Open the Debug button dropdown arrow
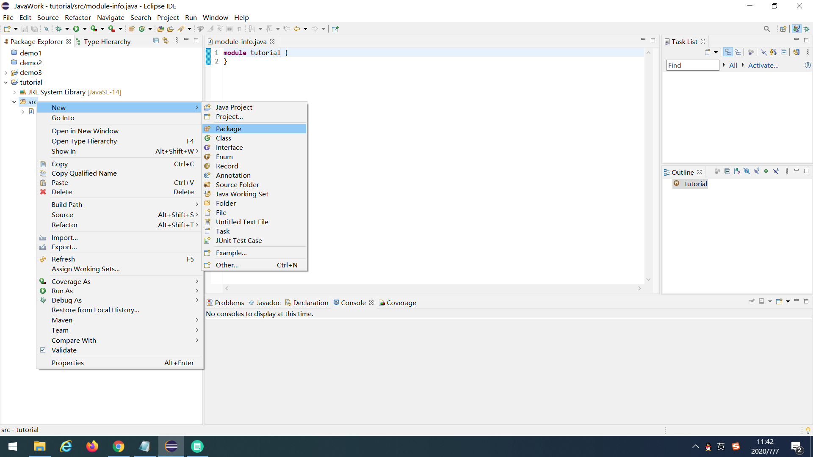The image size is (813, 457). point(67,29)
